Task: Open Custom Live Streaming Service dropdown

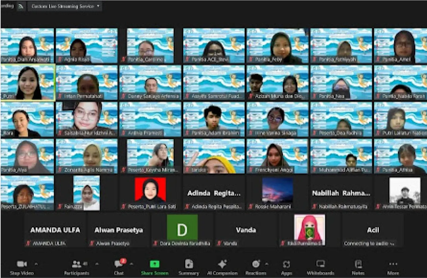Action: click(65, 6)
